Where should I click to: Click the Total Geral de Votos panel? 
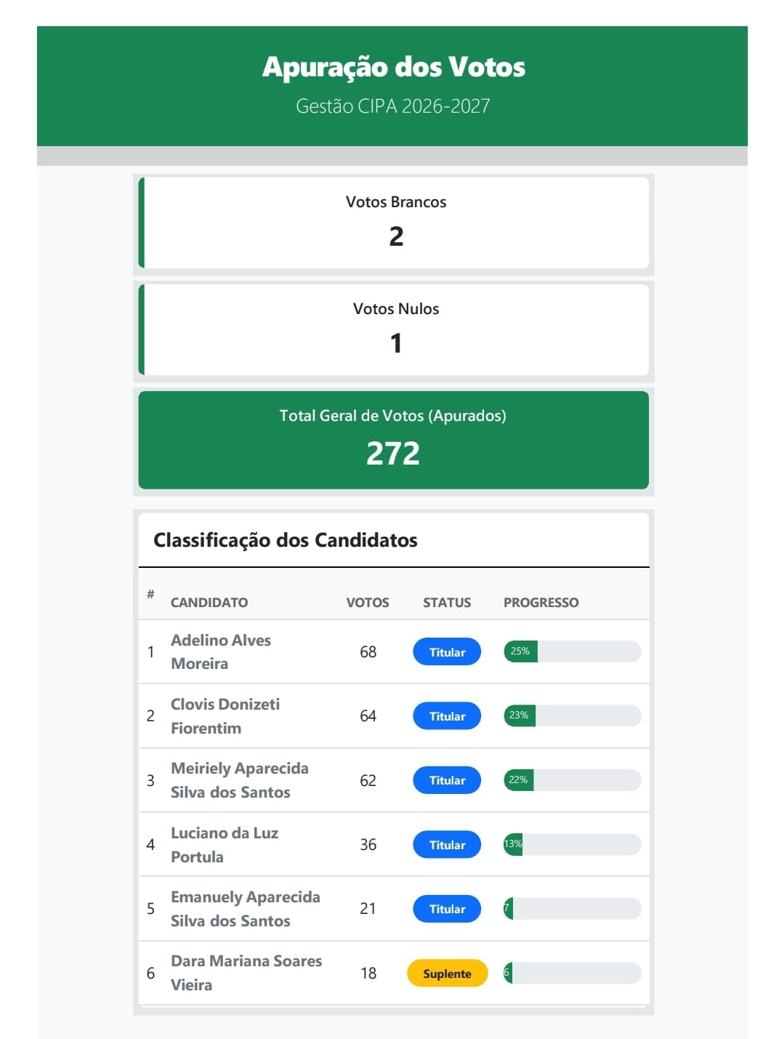392,438
